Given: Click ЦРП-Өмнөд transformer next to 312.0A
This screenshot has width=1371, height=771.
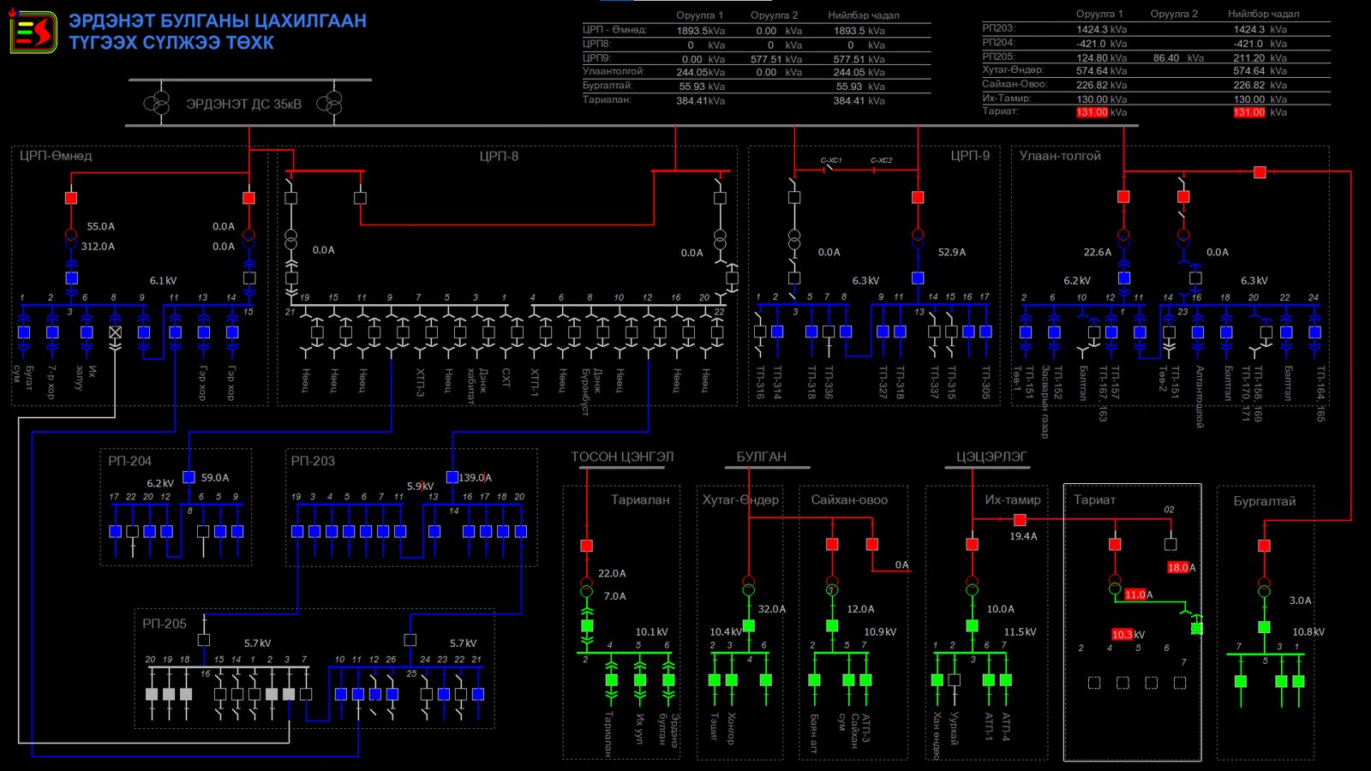Looking at the screenshot, I should pyautogui.click(x=71, y=239).
